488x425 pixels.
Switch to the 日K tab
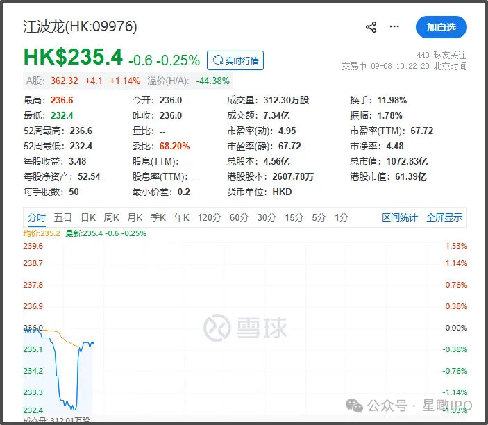[88, 217]
